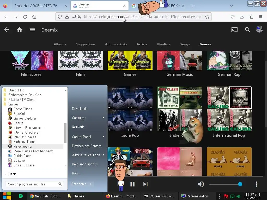267x200 pixels.
Task: Open Downloads from Start menu
Action: point(80,109)
